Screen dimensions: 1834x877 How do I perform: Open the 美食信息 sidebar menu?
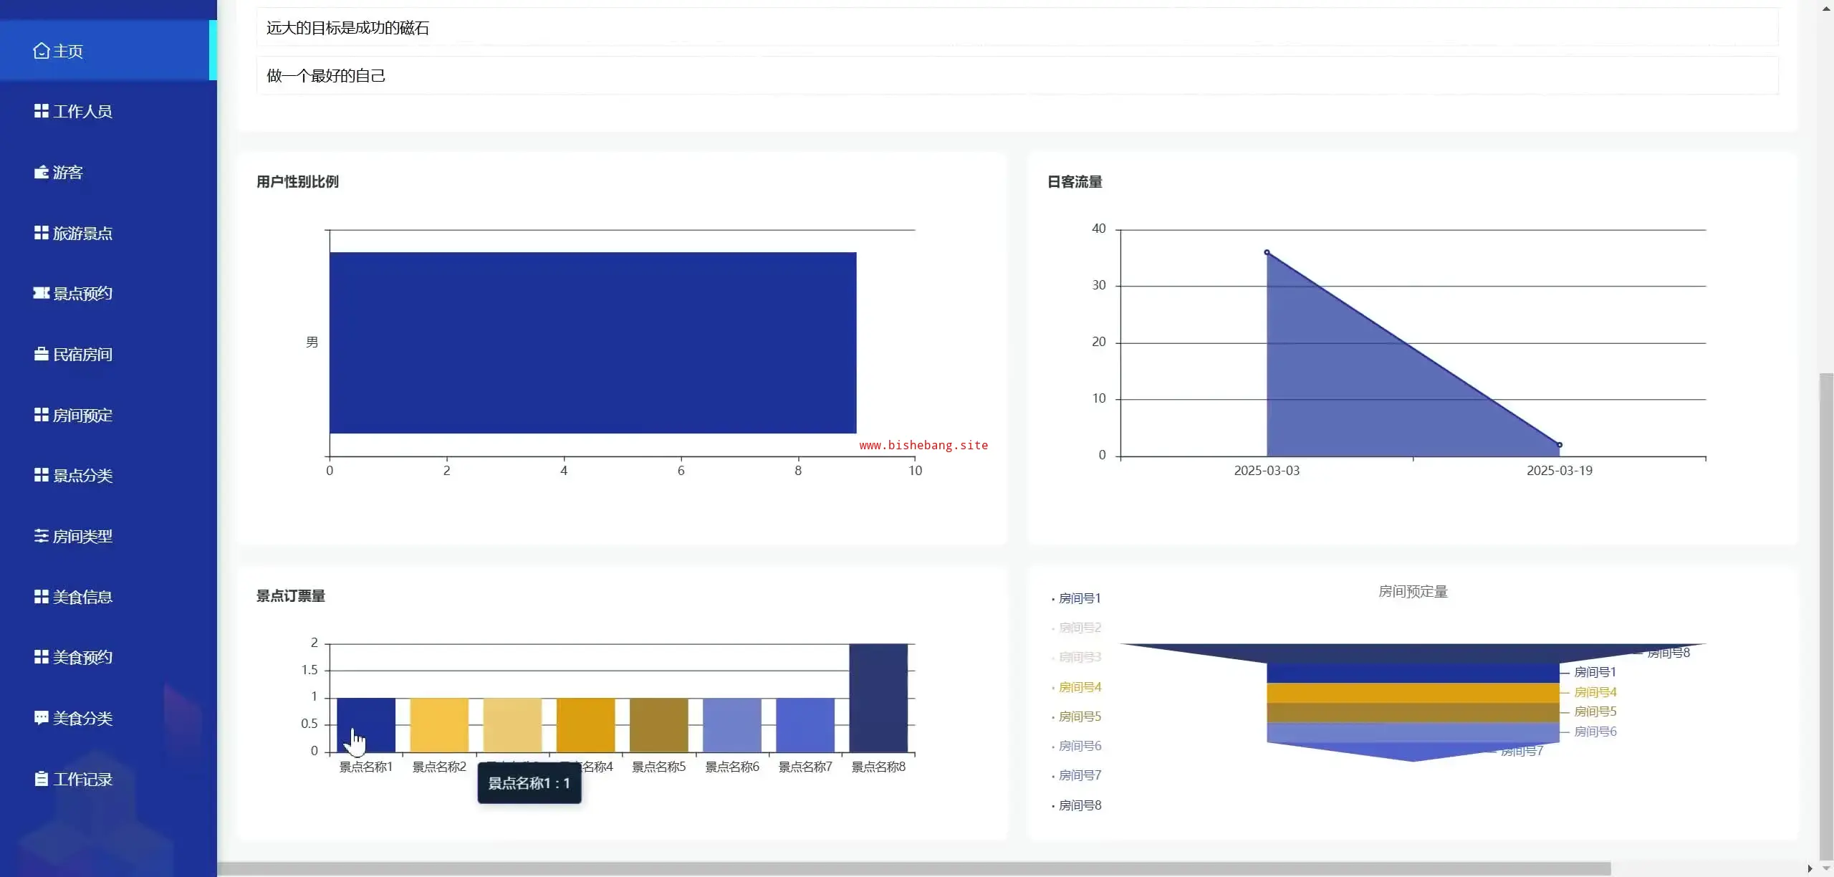(x=82, y=597)
